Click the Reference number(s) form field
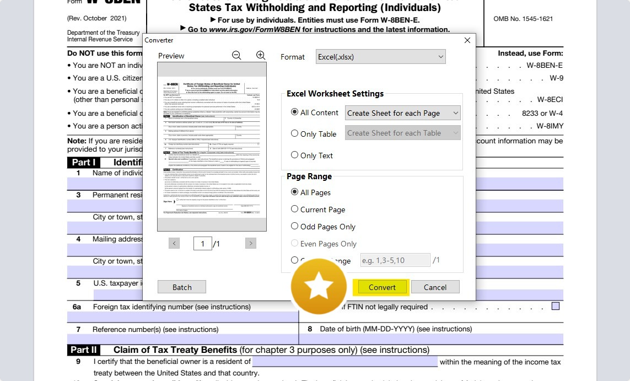 pos(183,339)
